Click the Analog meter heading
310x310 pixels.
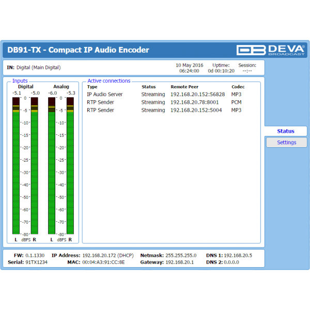pyautogui.click(x=61, y=87)
